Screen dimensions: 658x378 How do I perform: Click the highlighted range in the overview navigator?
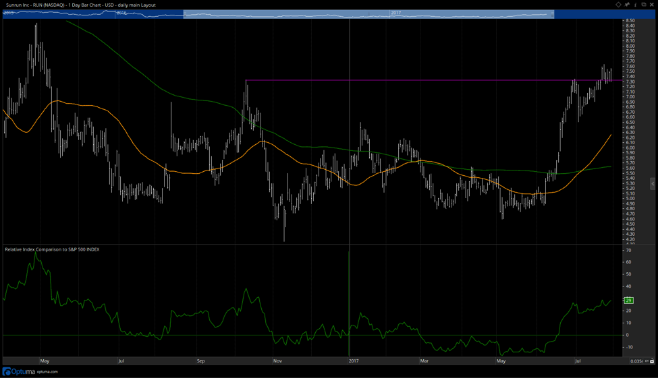pos(368,14)
